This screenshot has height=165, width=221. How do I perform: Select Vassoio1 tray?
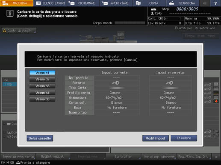[x=42, y=73]
